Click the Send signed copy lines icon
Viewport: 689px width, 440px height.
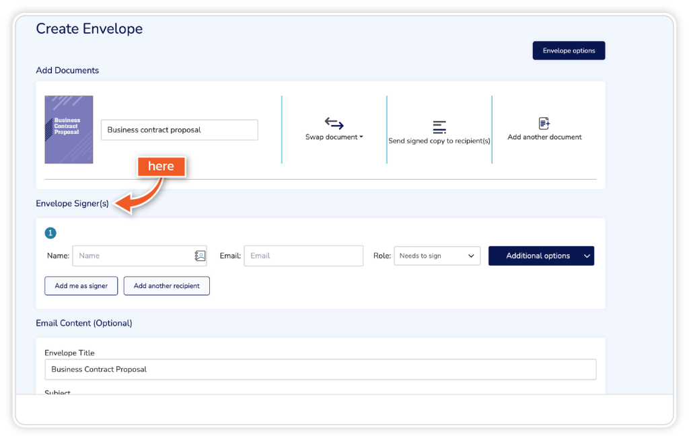coord(439,126)
